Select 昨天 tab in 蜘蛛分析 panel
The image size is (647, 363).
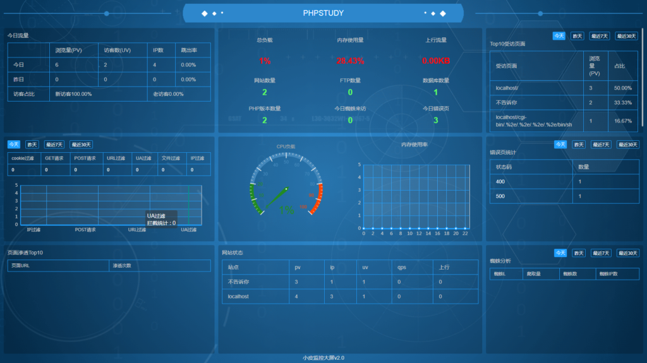click(579, 253)
